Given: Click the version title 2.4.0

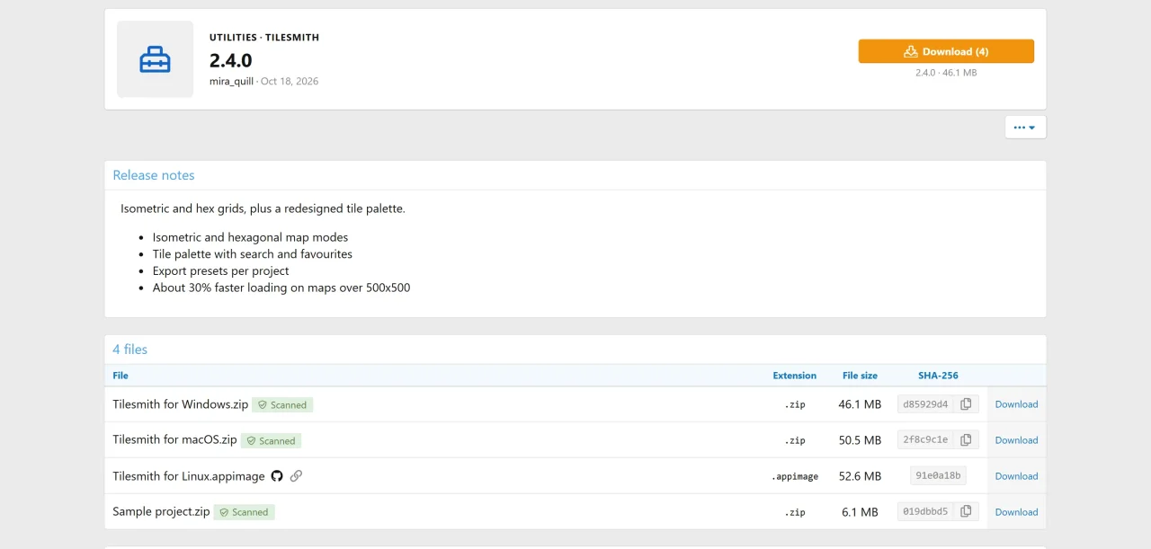Looking at the screenshot, I should pos(231,60).
